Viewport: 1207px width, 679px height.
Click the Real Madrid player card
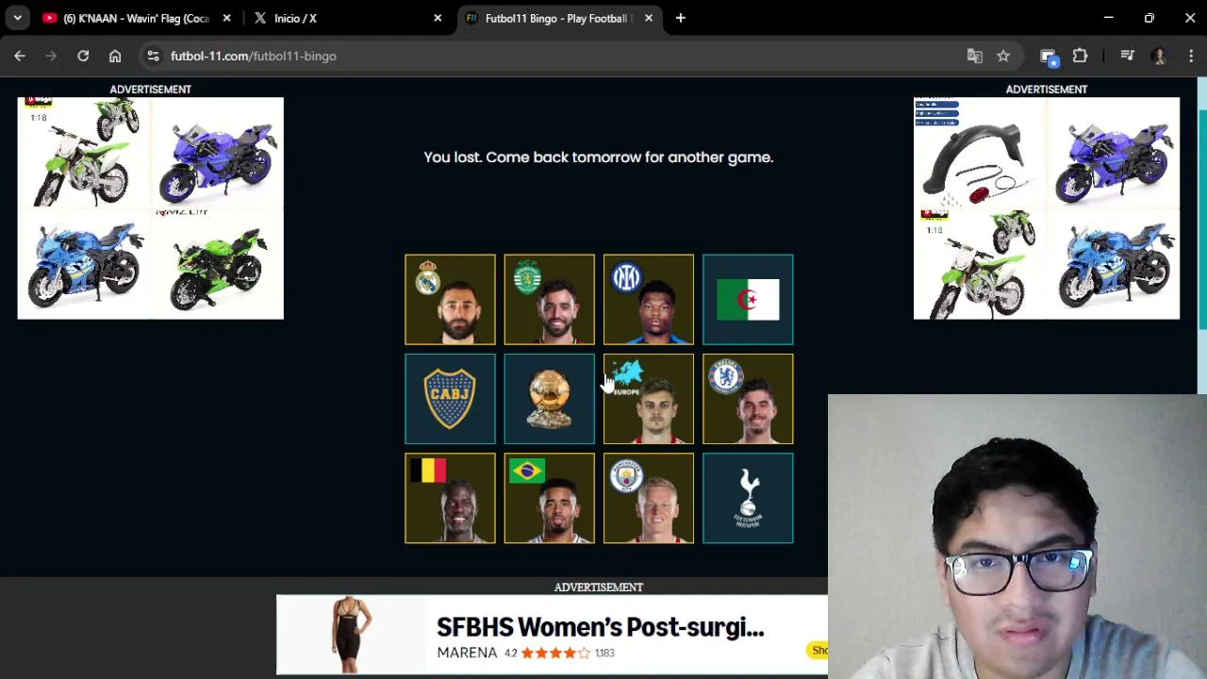[x=450, y=300]
